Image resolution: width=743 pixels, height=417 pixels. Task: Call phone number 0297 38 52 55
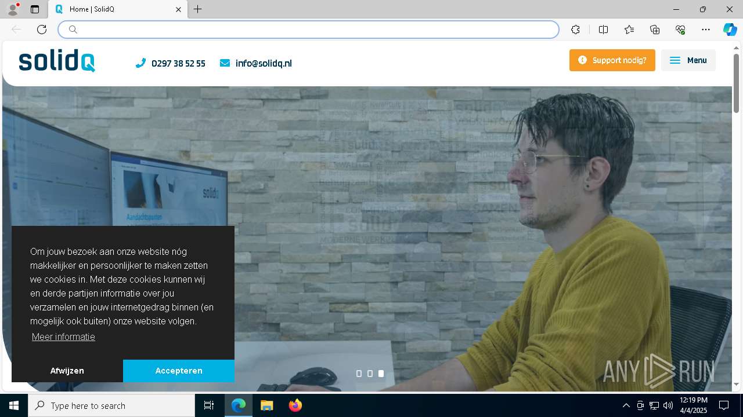[178, 64]
